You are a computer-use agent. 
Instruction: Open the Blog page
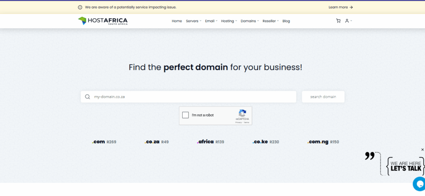pyautogui.click(x=286, y=21)
